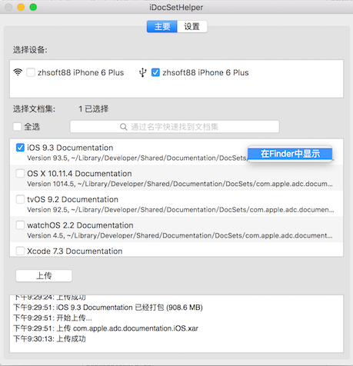353x366 pixels.
Task: Click the USB connection icon
Action: click(143, 72)
